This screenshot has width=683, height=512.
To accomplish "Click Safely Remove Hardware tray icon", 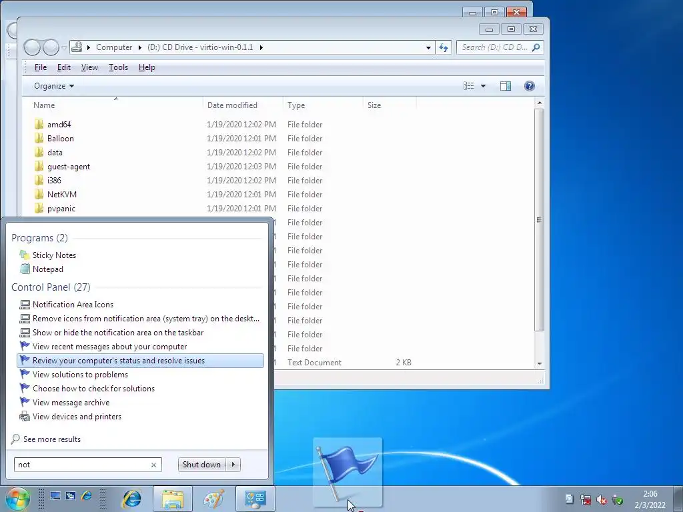I will pyautogui.click(x=618, y=499).
